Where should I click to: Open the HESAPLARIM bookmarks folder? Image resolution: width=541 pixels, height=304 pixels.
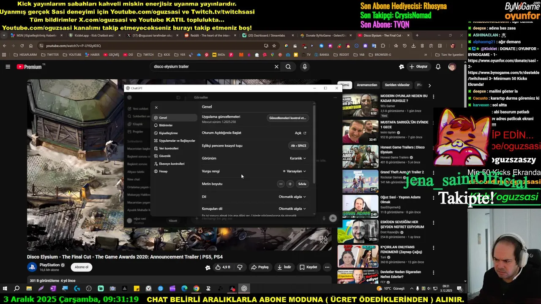coord(25,55)
